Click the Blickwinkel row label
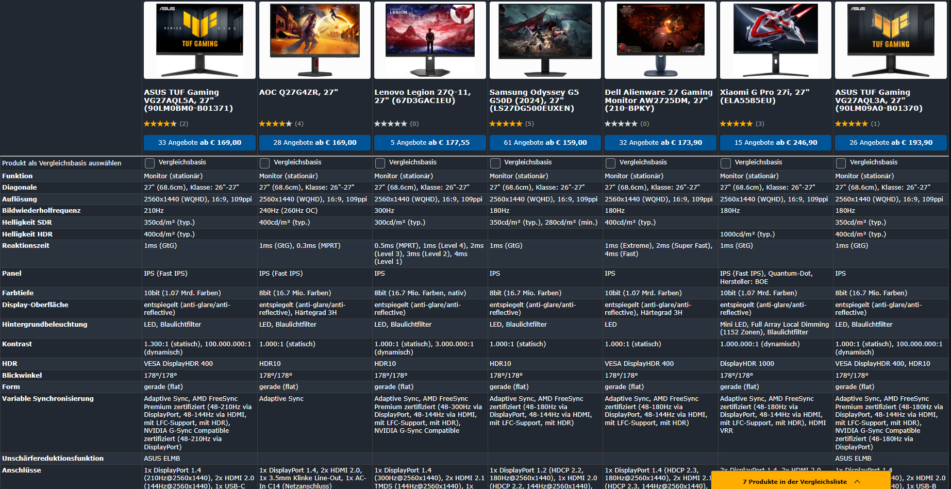 pyautogui.click(x=22, y=376)
